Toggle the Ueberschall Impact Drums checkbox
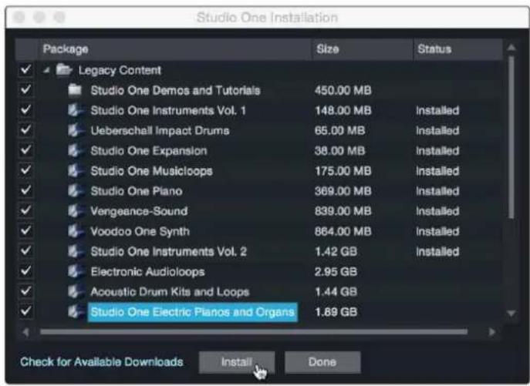530x386 pixels. pos(25,130)
